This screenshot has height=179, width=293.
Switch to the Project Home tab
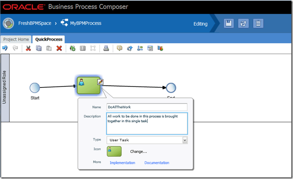[x=16, y=39]
